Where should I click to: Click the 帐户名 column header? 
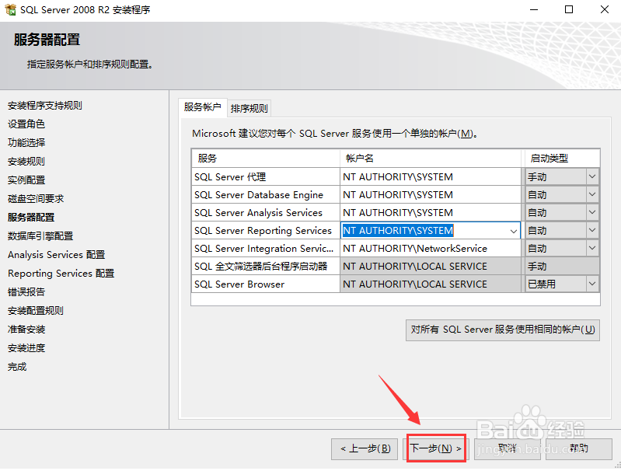(431, 159)
